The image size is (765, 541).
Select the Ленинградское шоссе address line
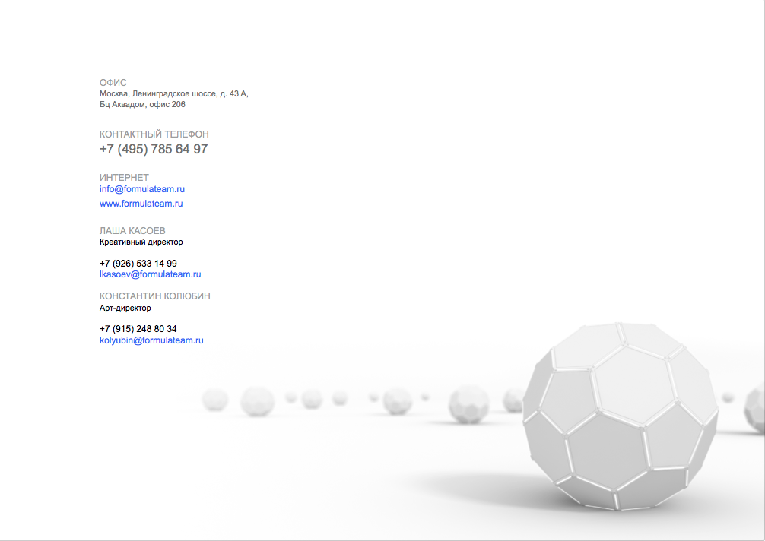(173, 93)
